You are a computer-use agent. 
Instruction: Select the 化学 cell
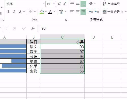(34, 66)
